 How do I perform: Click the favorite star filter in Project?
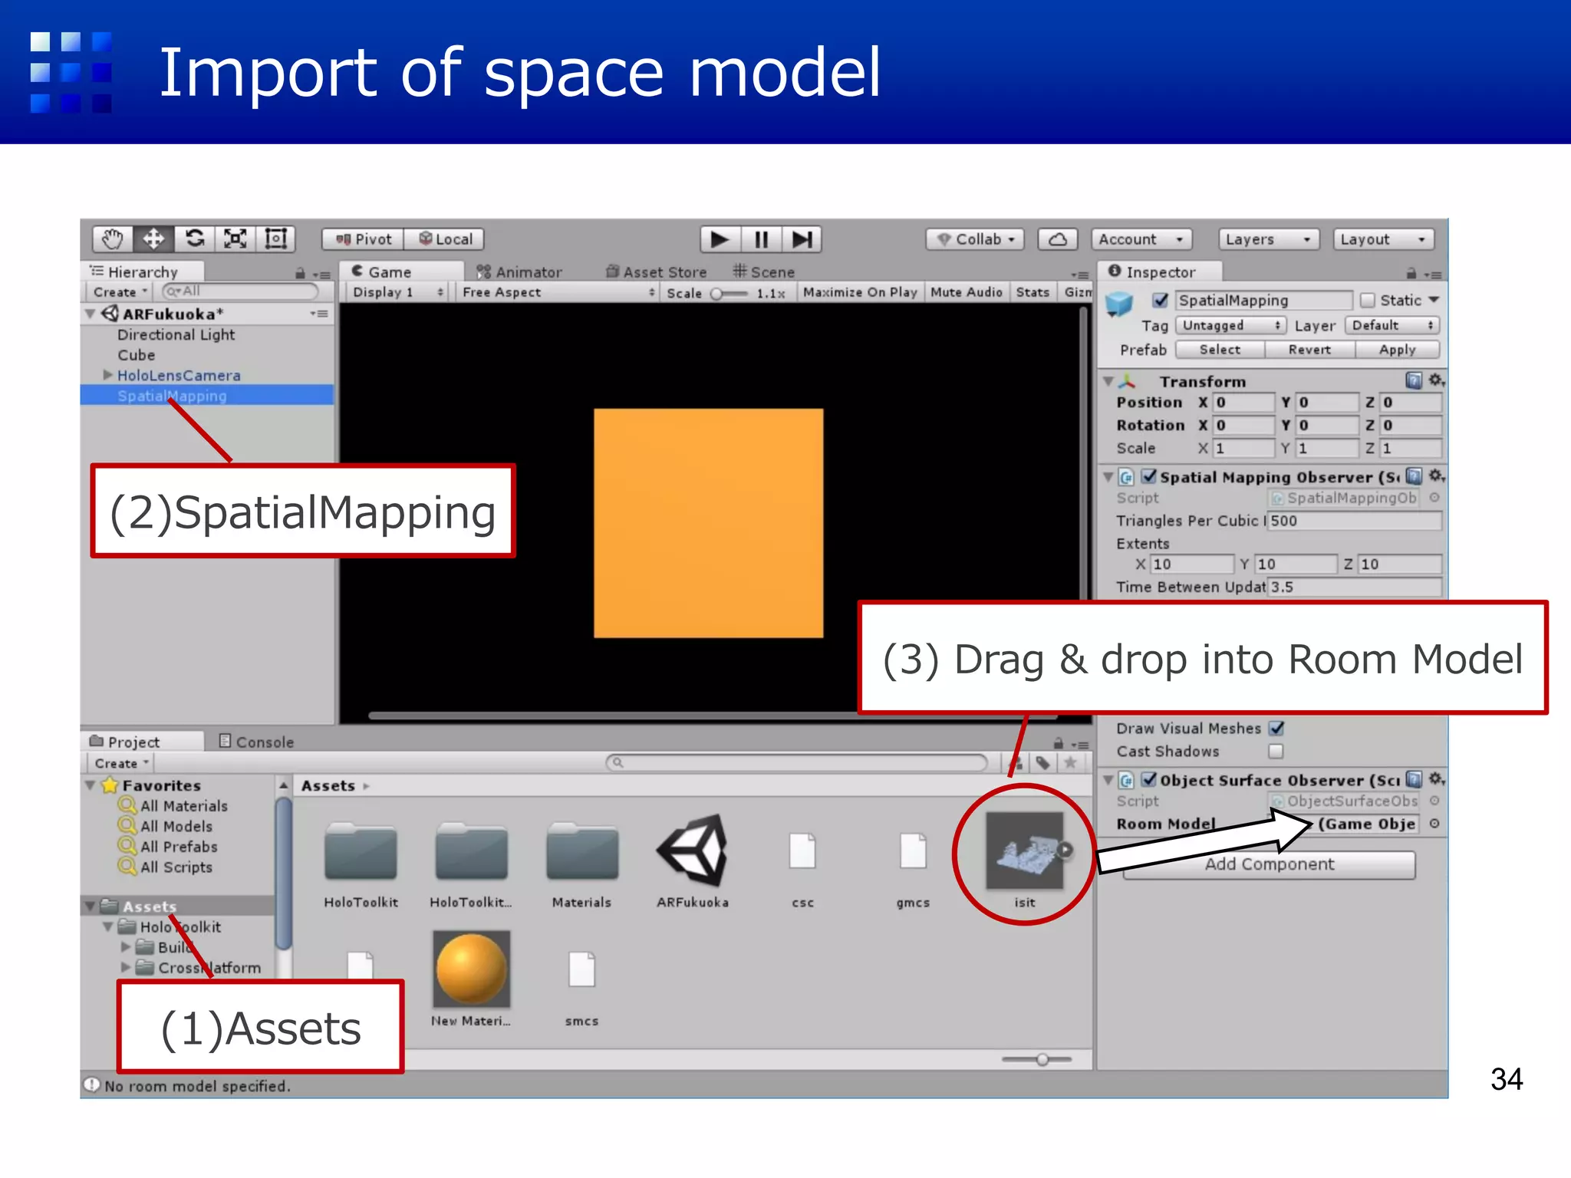click(x=1070, y=763)
